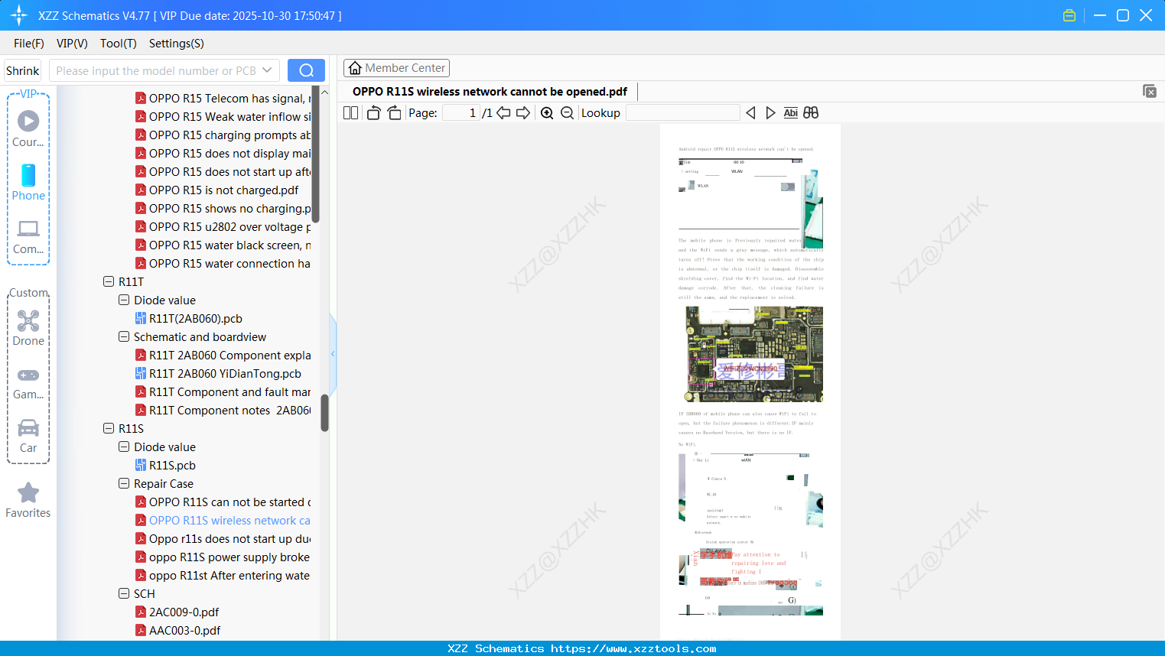1165x656 pixels.
Task: Select the Phone category
Action: pos(28,183)
